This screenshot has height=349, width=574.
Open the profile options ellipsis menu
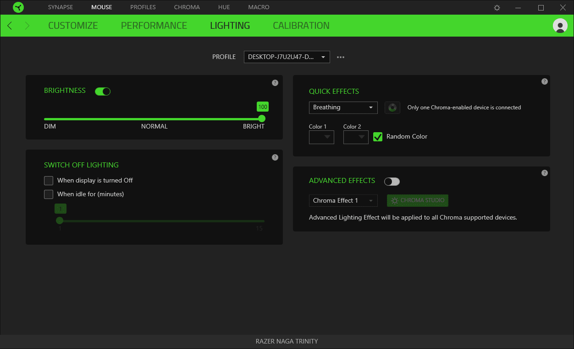pos(341,57)
